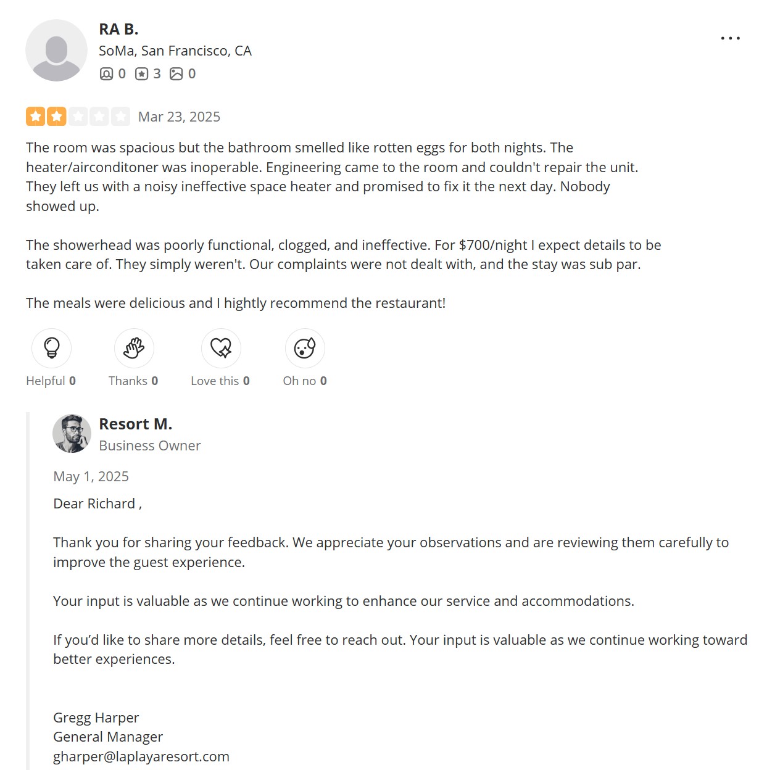Viewport: 759px width, 770px height.
Task: Click the two-star rating display
Action: pyautogui.click(x=78, y=117)
